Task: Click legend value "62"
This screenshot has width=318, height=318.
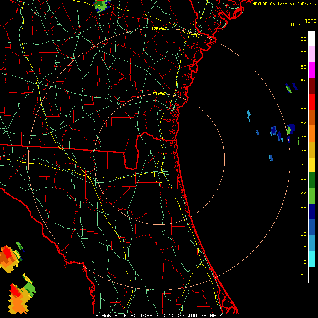Action: point(304,53)
